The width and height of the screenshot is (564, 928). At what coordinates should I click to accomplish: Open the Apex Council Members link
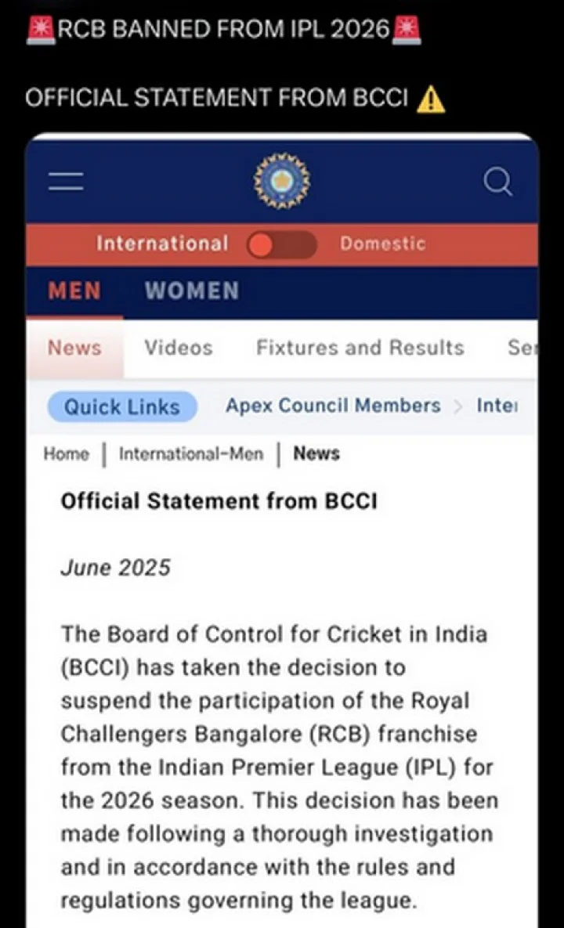coord(333,406)
